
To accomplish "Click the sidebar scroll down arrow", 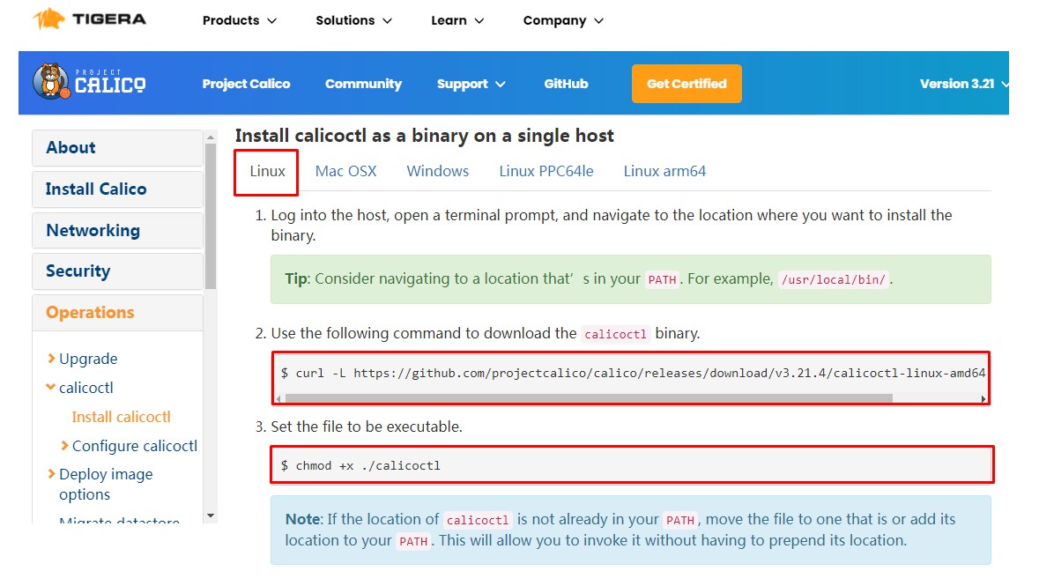I will (x=211, y=516).
